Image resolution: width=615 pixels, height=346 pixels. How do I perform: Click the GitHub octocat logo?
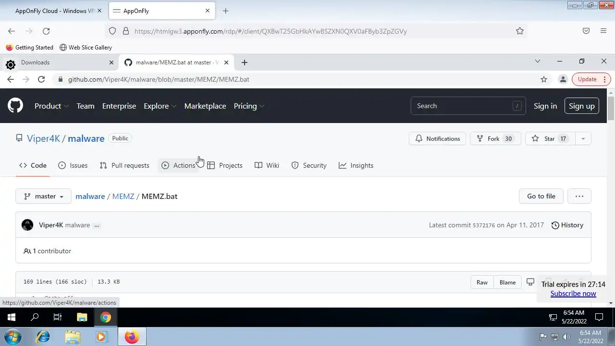tap(15, 106)
